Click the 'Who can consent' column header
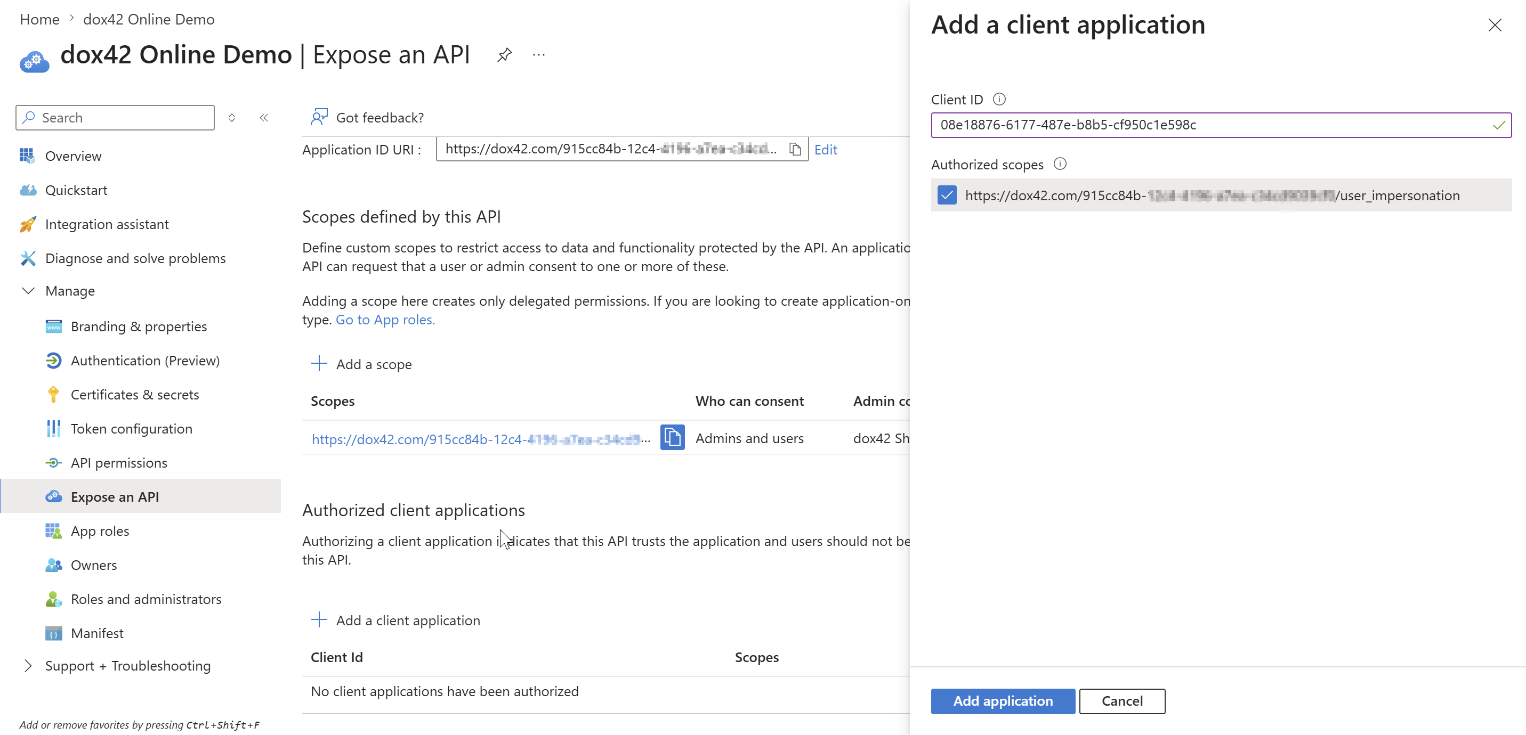 coord(749,401)
